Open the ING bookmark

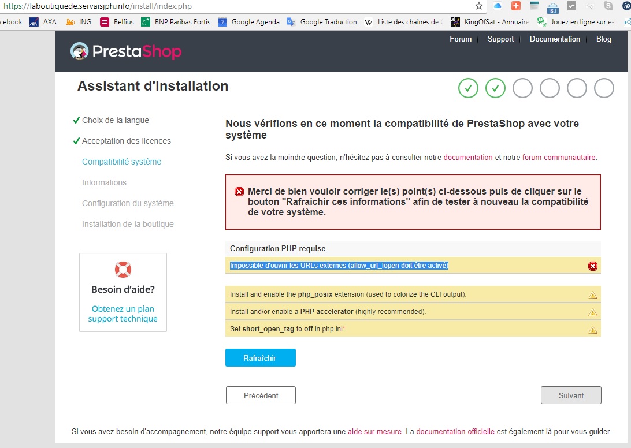[79, 22]
